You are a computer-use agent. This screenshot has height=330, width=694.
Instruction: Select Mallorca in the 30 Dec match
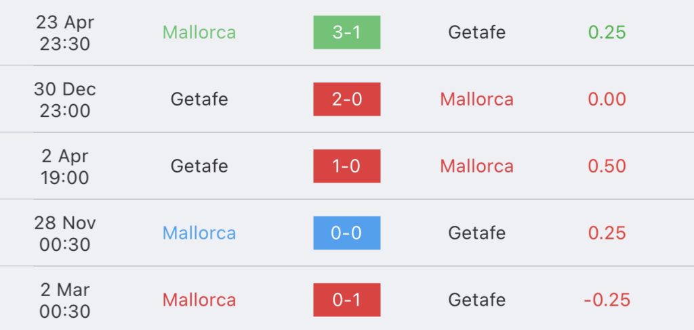(476, 99)
